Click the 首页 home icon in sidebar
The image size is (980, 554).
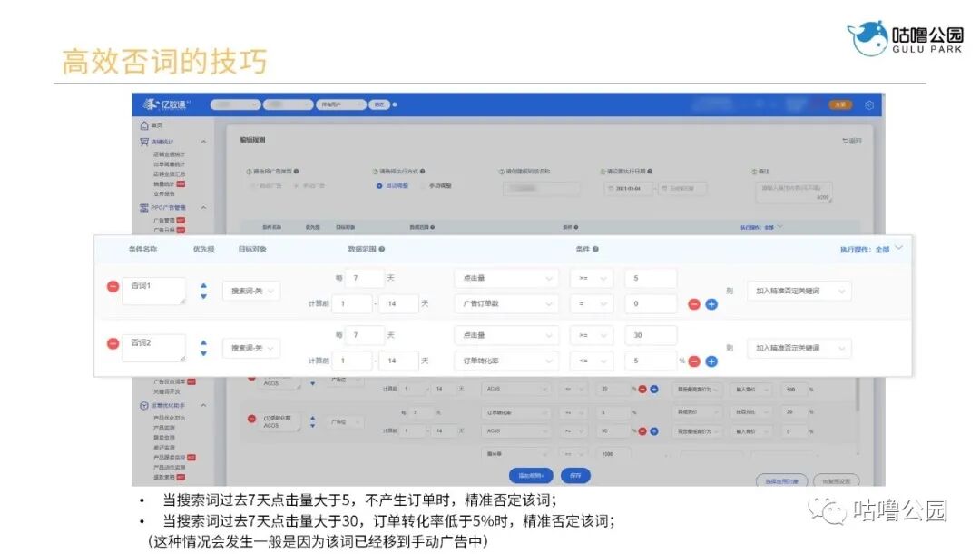(144, 125)
